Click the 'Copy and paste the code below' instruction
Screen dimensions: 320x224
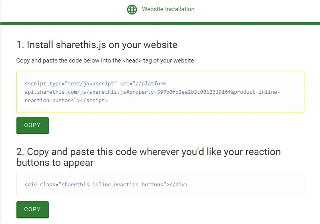106,61
